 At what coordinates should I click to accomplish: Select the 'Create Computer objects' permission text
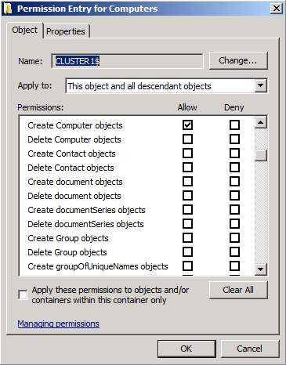click(75, 125)
